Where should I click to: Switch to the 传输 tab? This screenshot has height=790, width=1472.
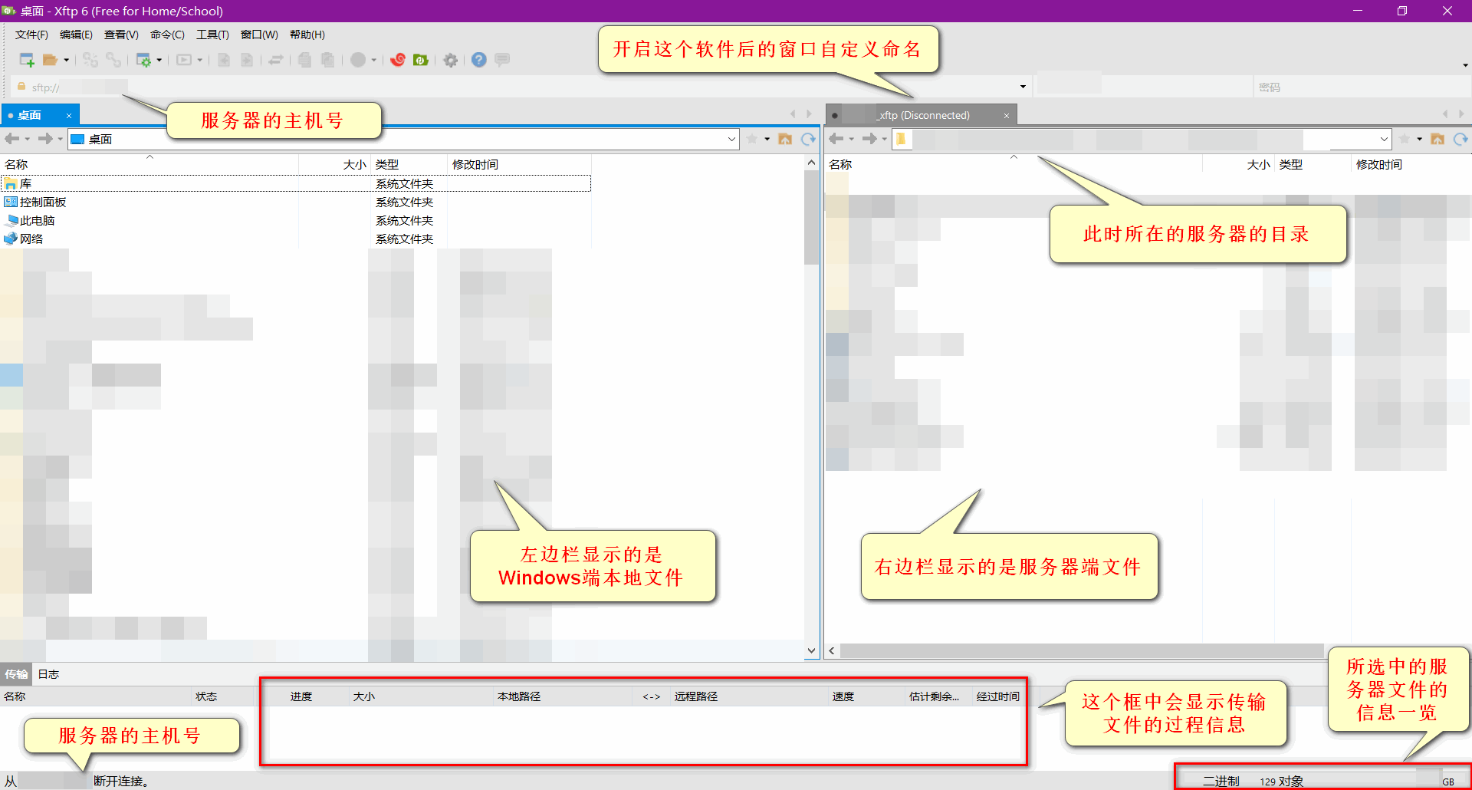(16, 674)
